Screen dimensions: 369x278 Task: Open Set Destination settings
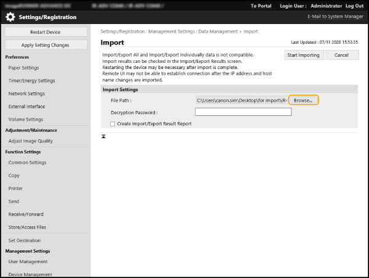(x=25, y=240)
